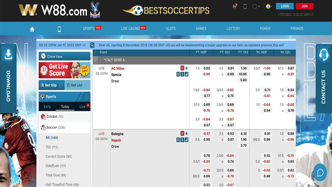Image resolution: width=332 pixels, height=187 pixels.
Task: Click the red JOIN button
Action: (x=305, y=6)
